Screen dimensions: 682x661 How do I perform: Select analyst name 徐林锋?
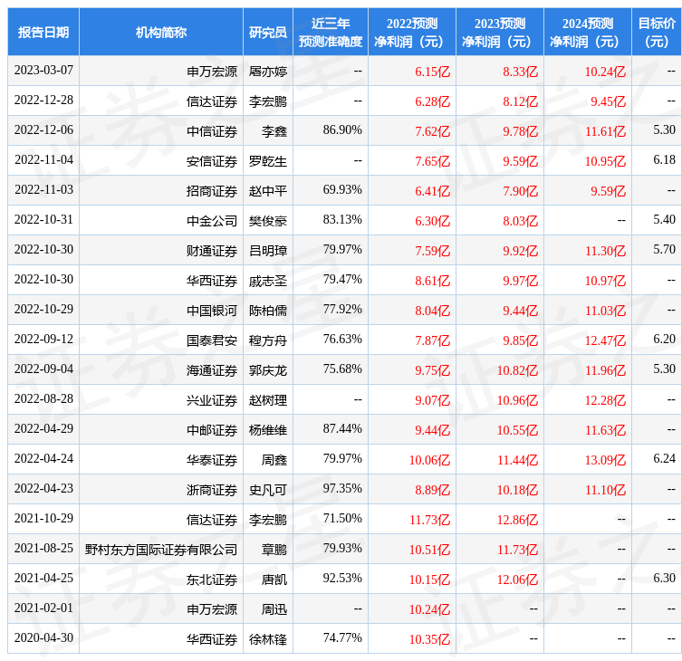[268, 639]
